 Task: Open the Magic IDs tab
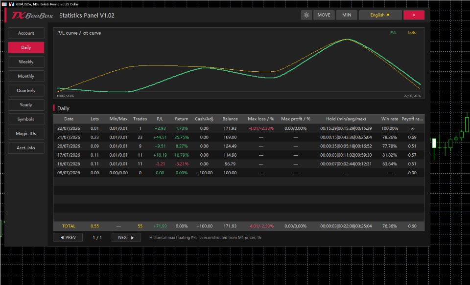click(x=26, y=134)
